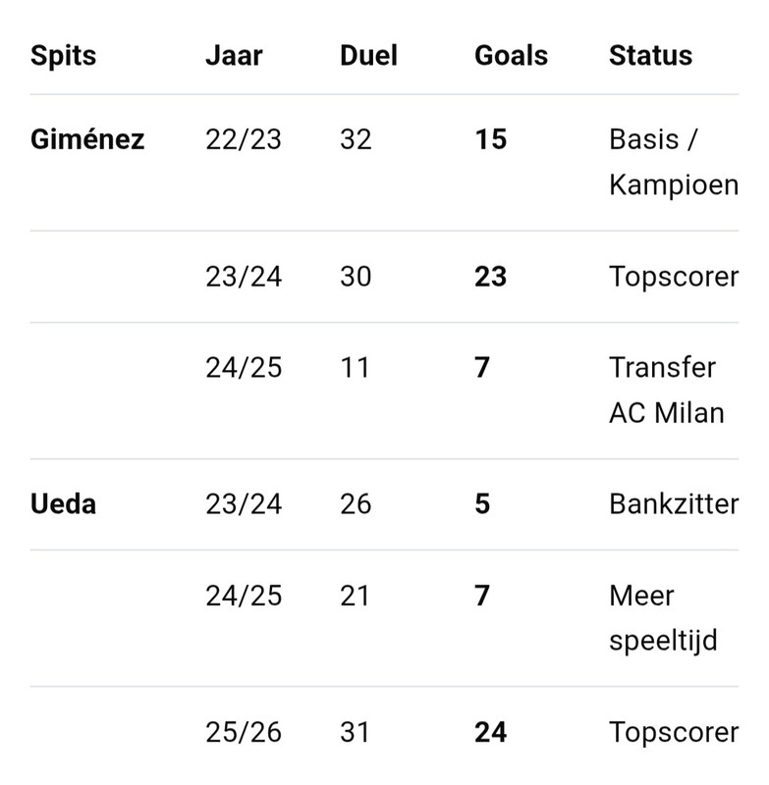Viewport: 769px width, 785px height.
Task: Click the Duel column header
Action: click(x=368, y=56)
